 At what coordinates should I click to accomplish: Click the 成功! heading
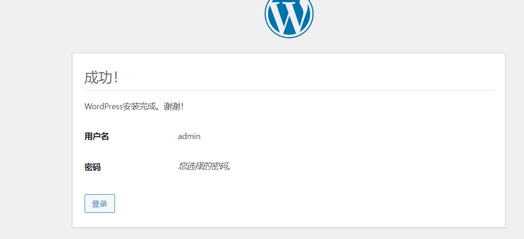[101, 78]
